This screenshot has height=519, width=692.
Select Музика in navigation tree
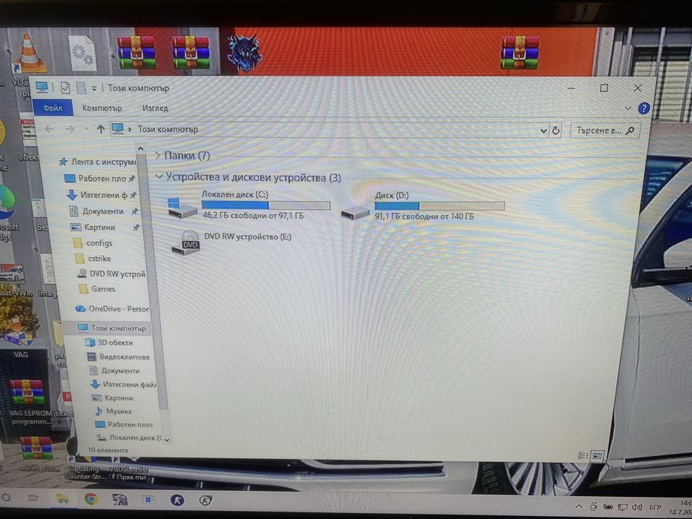[113, 411]
